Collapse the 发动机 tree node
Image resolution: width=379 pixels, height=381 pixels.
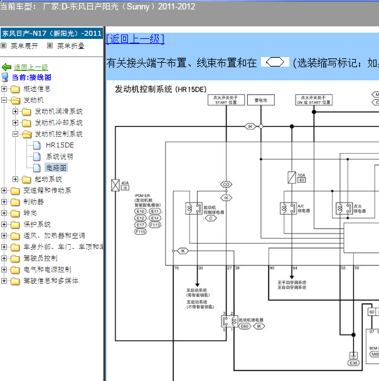point(4,100)
